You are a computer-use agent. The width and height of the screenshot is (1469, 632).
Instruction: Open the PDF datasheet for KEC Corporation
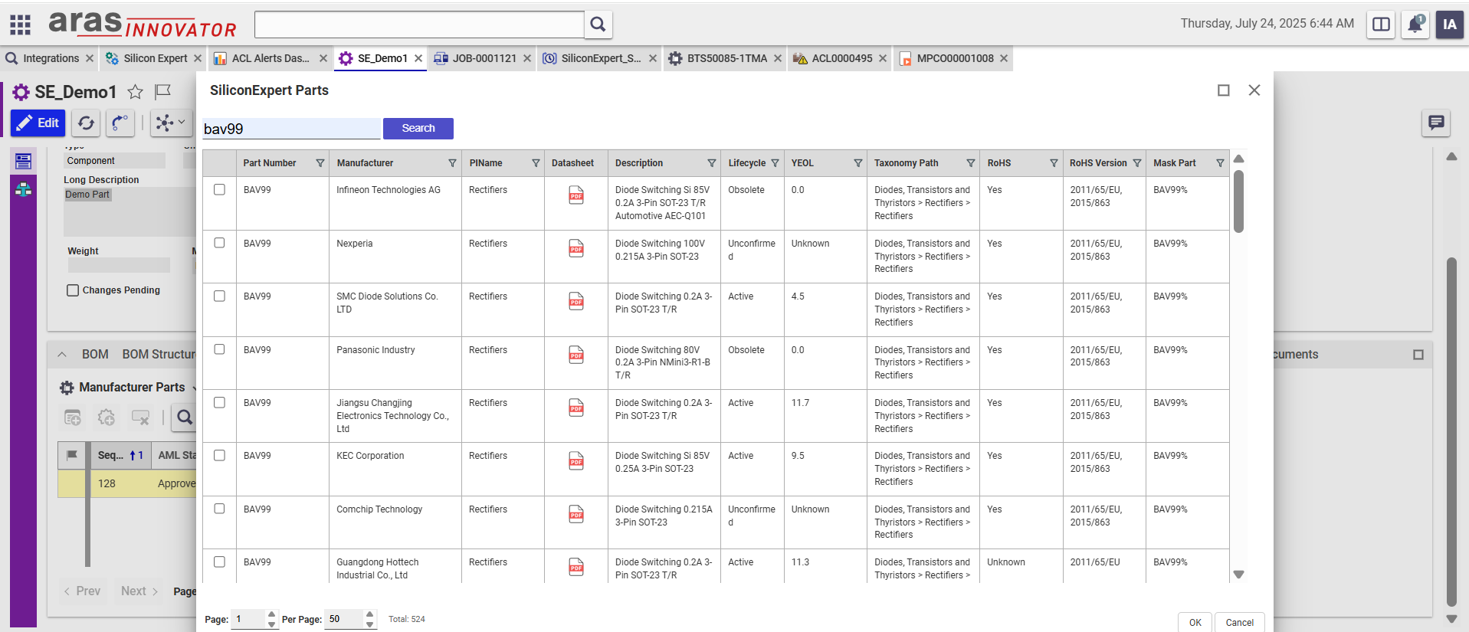tap(576, 461)
